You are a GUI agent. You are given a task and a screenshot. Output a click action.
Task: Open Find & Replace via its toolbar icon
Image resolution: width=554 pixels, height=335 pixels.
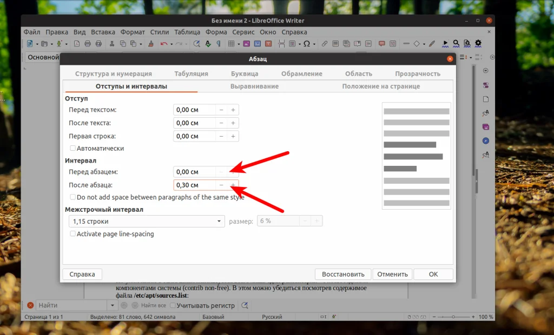[195, 43]
